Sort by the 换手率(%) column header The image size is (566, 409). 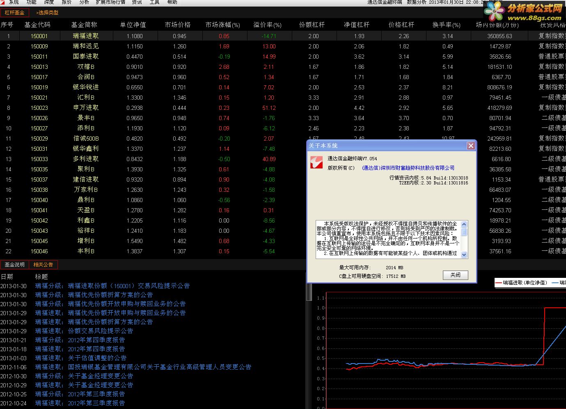click(x=447, y=25)
